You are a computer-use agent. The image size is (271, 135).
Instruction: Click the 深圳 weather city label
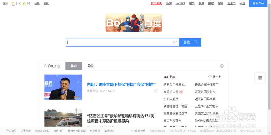(6, 4)
